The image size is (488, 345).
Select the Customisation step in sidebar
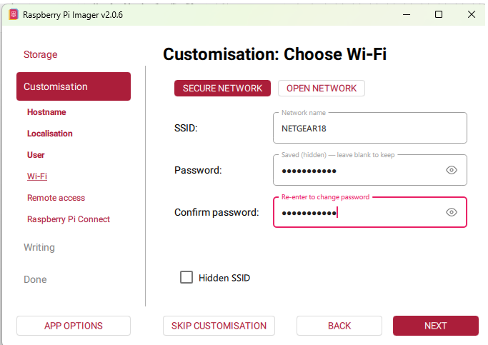pos(73,86)
